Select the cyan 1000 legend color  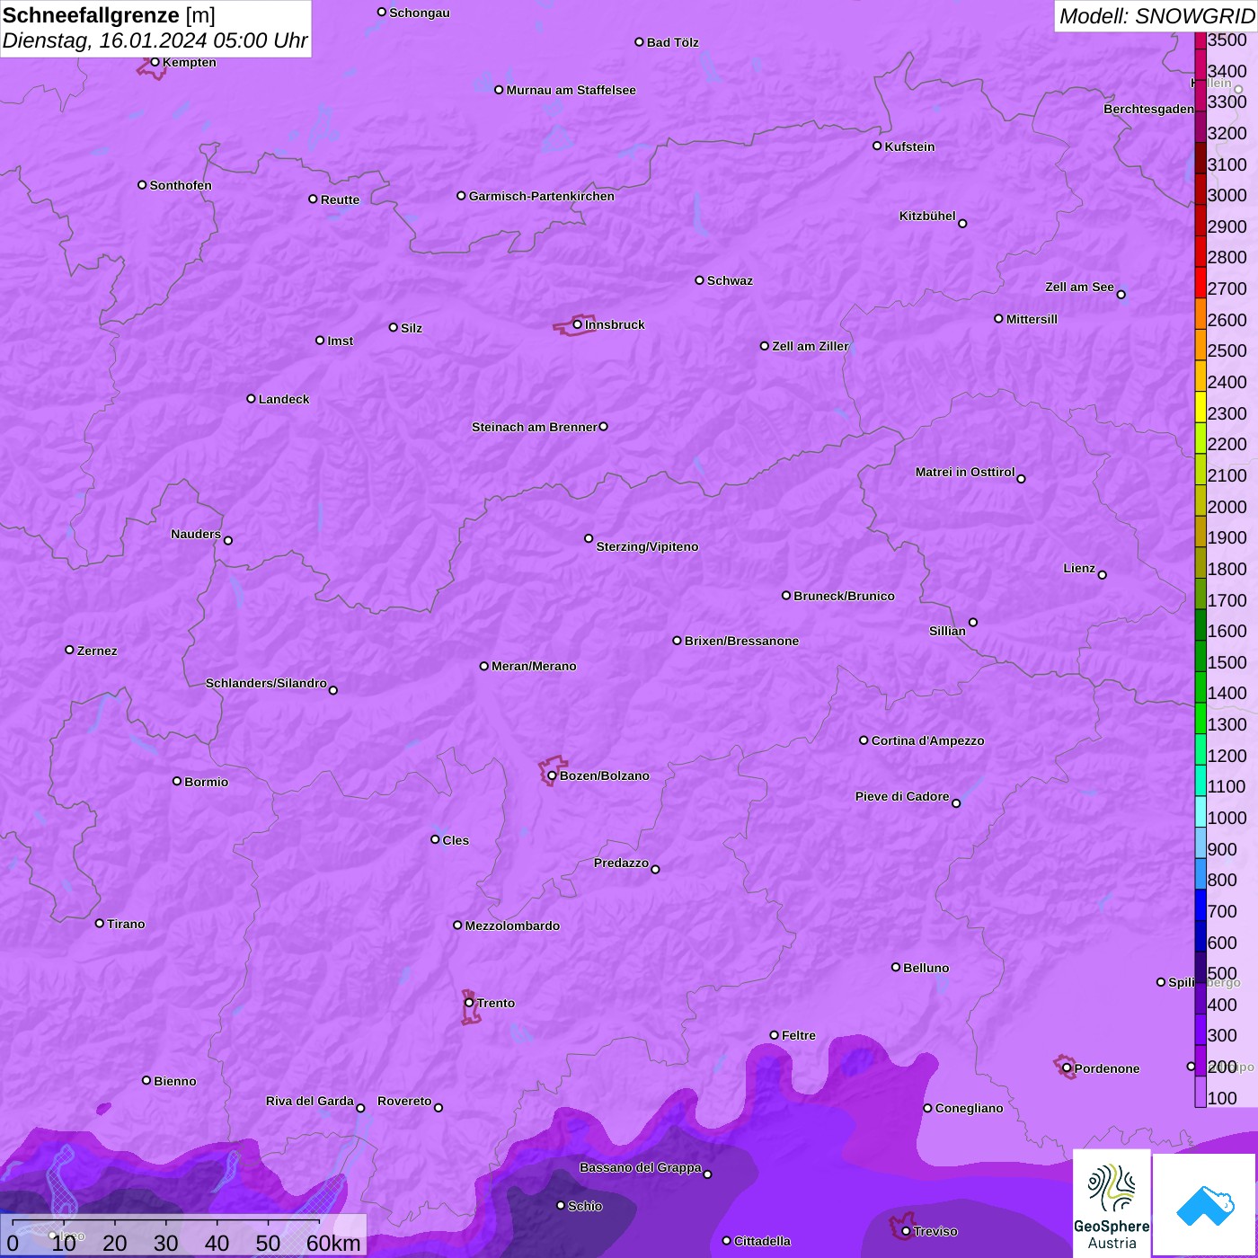(x=1200, y=811)
